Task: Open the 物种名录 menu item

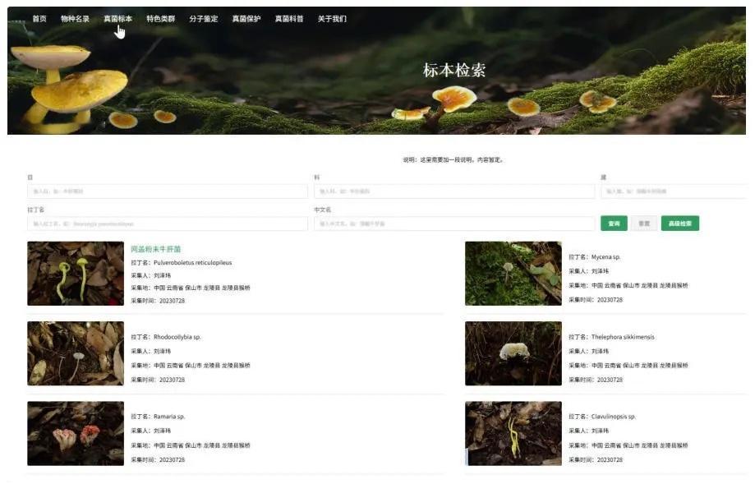Action: pos(75,19)
